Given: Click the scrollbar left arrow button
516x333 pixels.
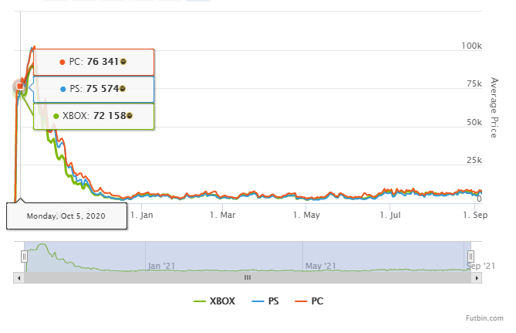Looking at the screenshot, I should tap(19, 278).
